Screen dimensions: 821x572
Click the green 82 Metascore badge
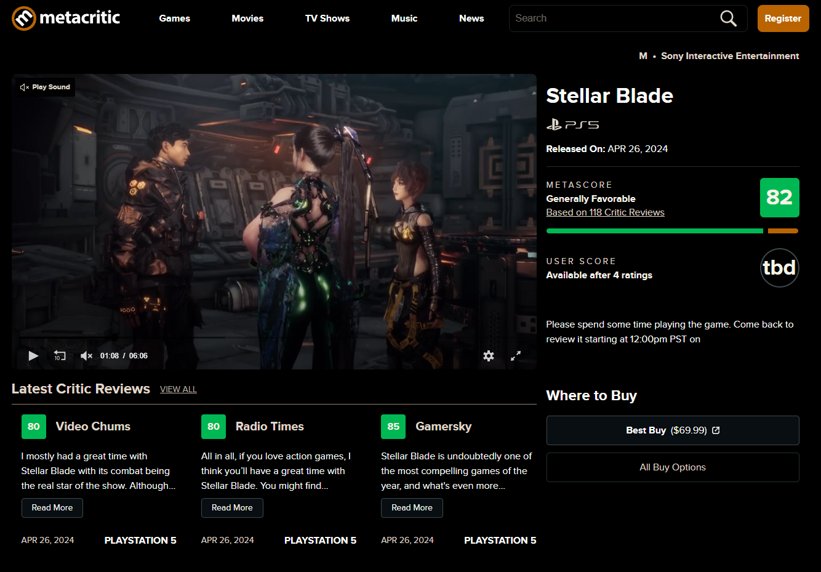point(779,198)
